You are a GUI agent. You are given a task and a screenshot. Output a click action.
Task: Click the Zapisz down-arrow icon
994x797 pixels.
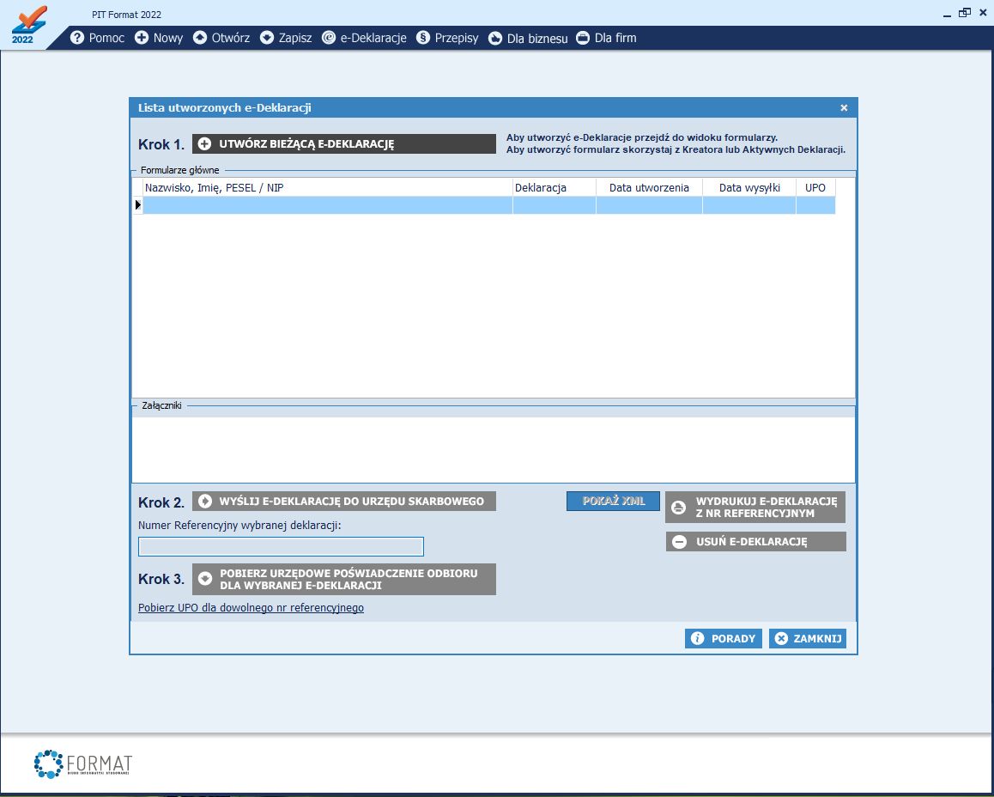[x=267, y=38]
